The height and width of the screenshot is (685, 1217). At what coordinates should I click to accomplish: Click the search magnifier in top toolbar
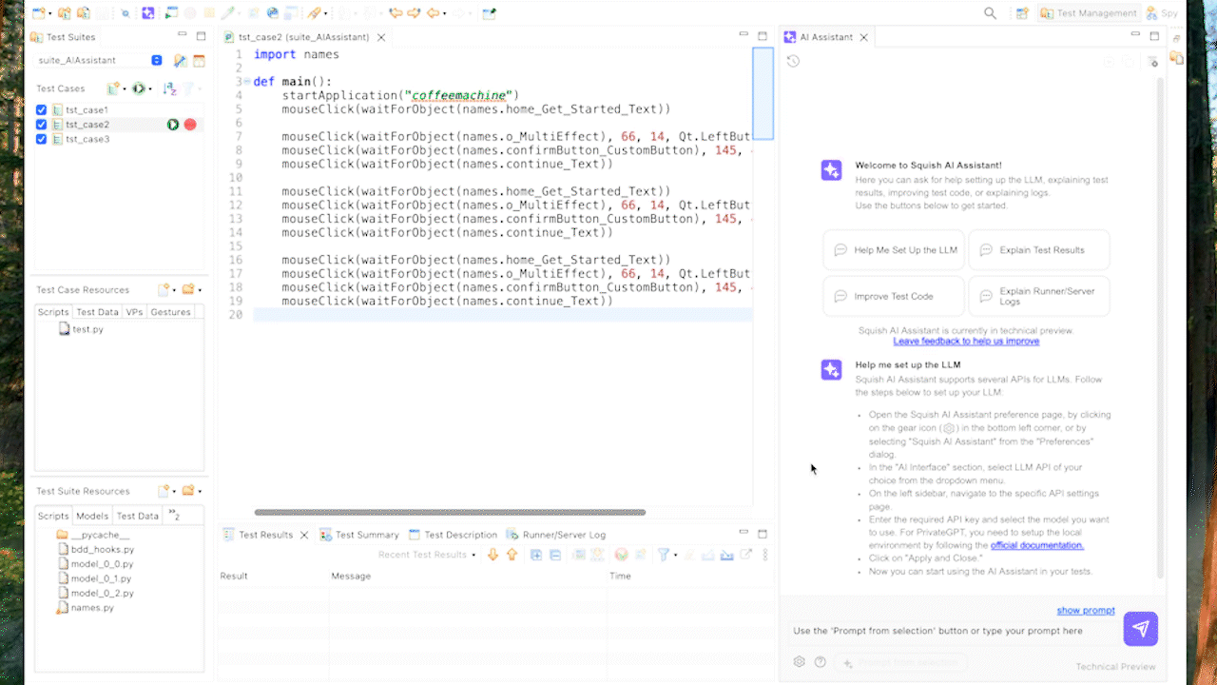click(x=990, y=13)
